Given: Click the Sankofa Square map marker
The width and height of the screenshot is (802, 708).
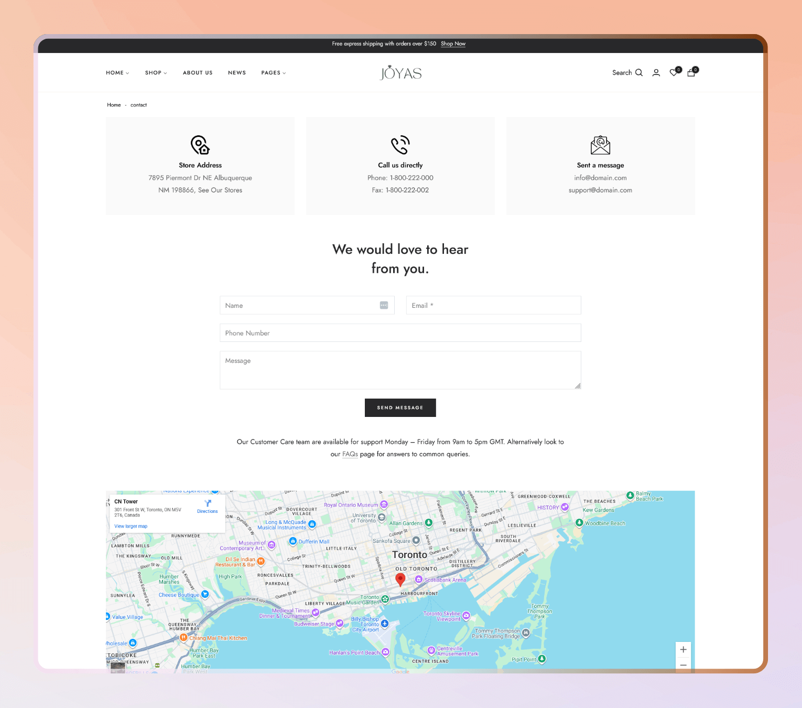Looking at the screenshot, I should [x=416, y=540].
